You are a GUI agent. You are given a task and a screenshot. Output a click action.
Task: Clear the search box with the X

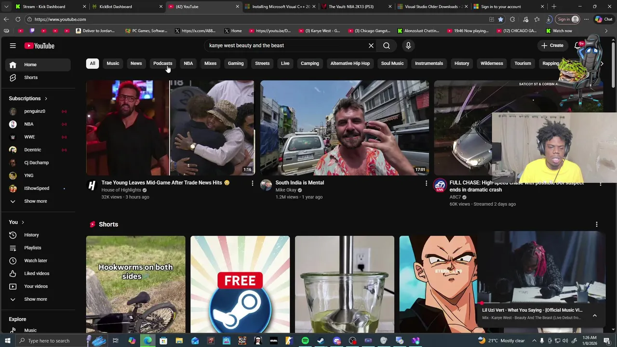coord(371,45)
